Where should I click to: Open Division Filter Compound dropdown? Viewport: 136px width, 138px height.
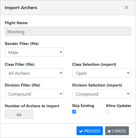[34, 94]
